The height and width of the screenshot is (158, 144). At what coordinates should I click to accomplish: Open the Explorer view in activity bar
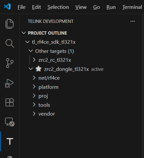click(x=9, y=24)
